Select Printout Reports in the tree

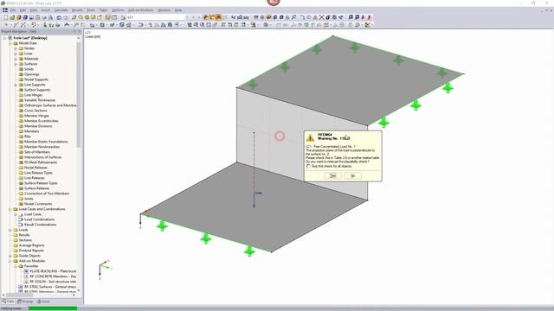[x=31, y=251]
